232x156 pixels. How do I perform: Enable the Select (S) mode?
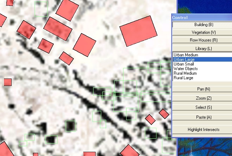coord(202,107)
